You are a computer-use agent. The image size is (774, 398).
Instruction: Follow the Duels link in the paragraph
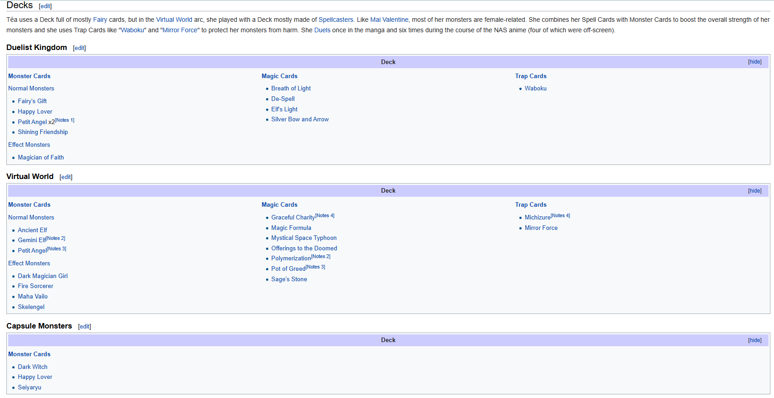(322, 30)
